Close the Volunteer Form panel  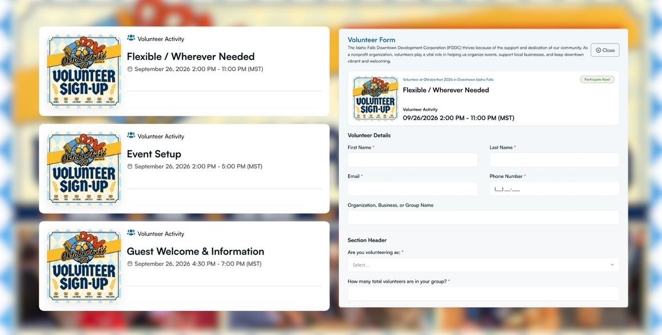click(x=605, y=50)
